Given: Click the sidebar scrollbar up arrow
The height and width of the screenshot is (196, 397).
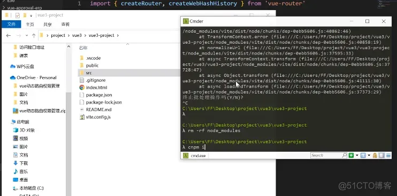Looking at the screenshot, I should [x=68, y=46].
